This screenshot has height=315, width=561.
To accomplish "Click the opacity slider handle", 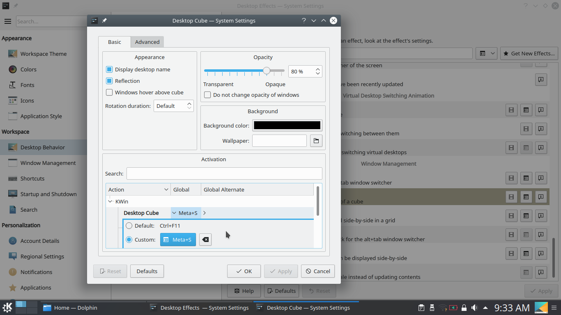I will [x=267, y=71].
